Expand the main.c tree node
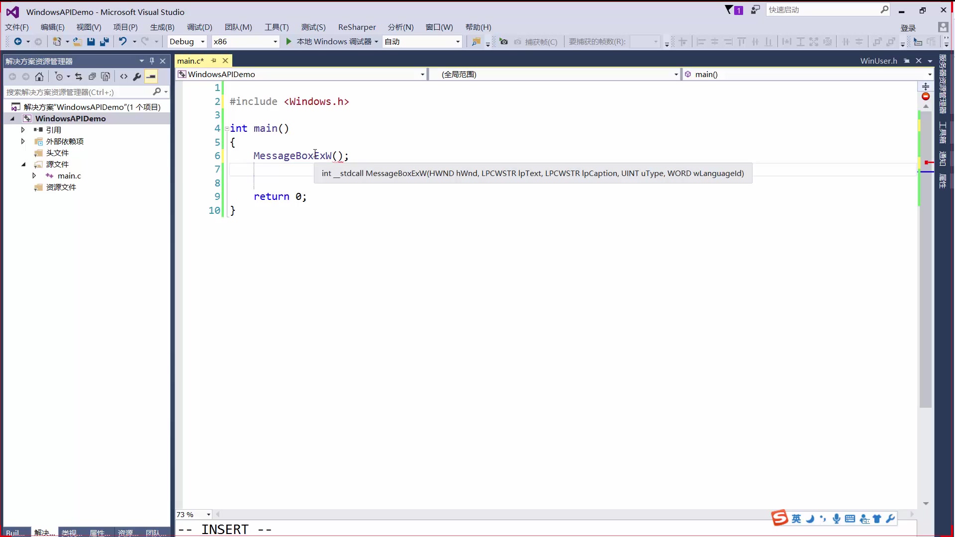This screenshot has width=955, height=537. (34, 176)
